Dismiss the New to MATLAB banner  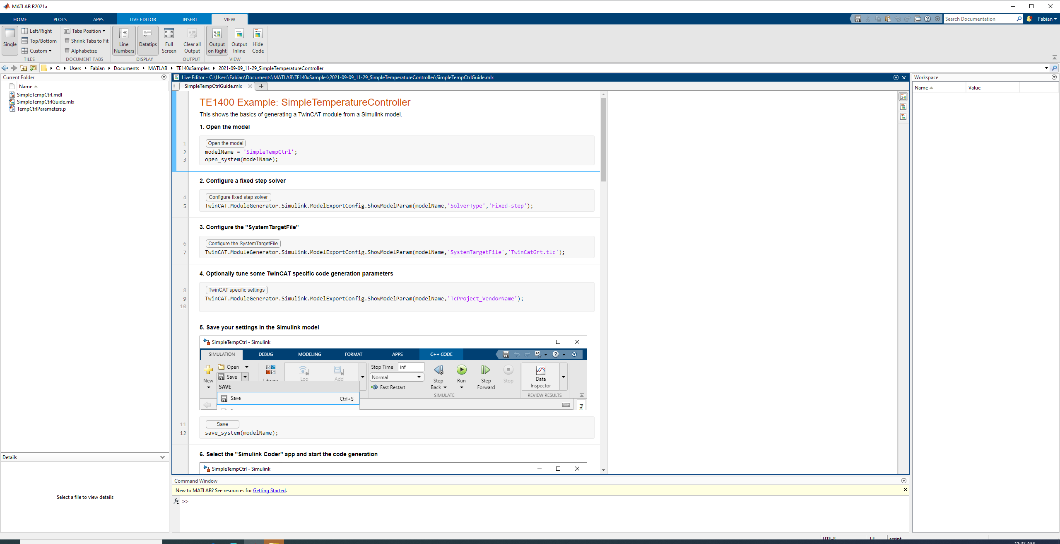pos(905,490)
